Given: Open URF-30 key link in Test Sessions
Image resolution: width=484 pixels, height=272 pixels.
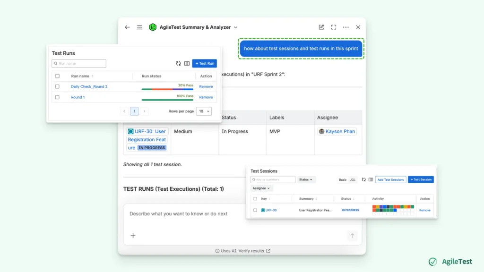Looking at the screenshot, I should (271, 210).
